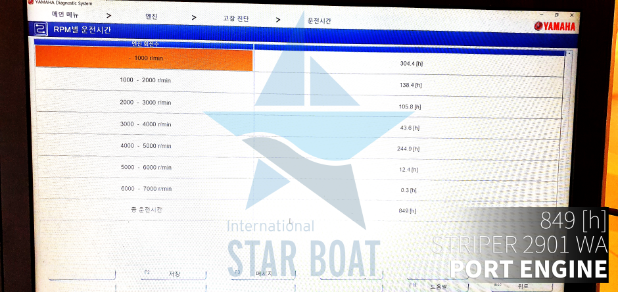
Task: Go to 고장 진단 breadcrumb item
Action: click(x=235, y=19)
